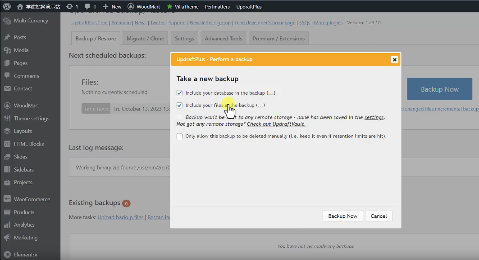Viewport: 479px width, 260px height.
Task: Open the Premium link in the header links
Action: (121, 22)
